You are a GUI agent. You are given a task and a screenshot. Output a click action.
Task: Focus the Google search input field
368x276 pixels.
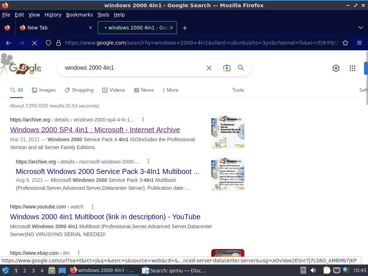coord(133,68)
